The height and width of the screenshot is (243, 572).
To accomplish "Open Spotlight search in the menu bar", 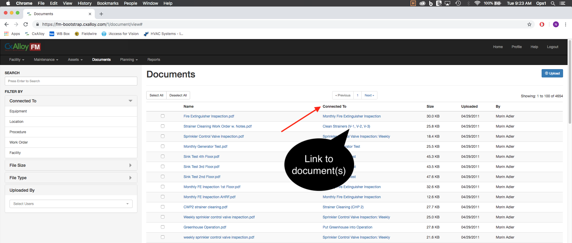I will [x=553, y=3].
